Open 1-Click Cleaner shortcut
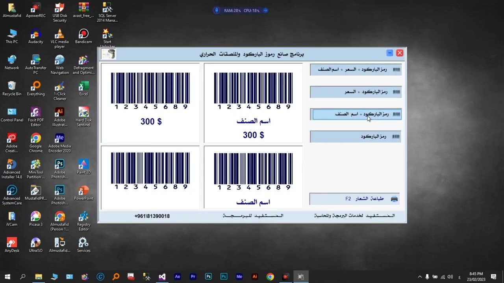This screenshot has height=283, width=504. coord(60,91)
